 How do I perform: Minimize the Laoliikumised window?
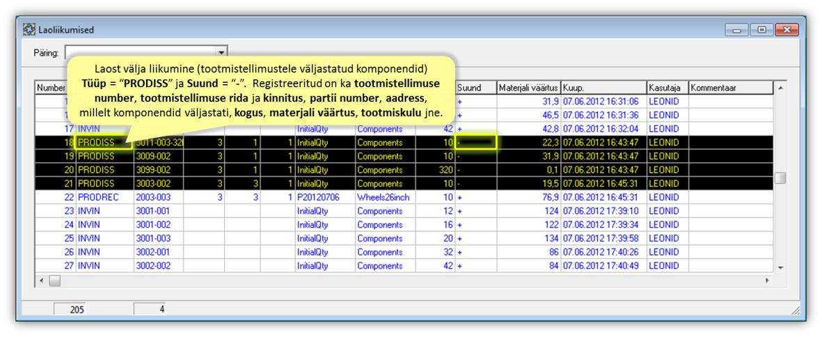736,30
